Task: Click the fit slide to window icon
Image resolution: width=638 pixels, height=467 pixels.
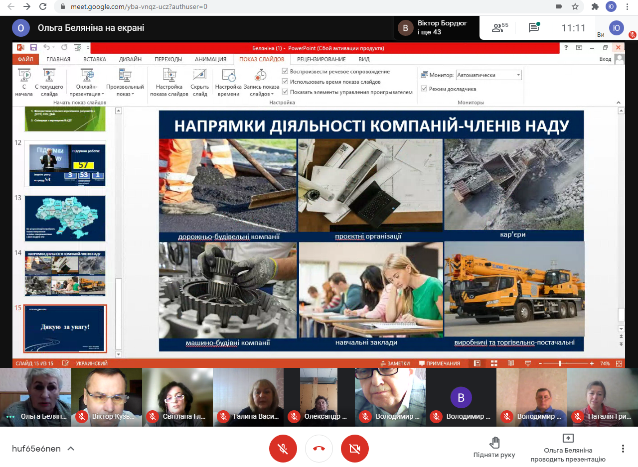Action: tap(619, 363)
